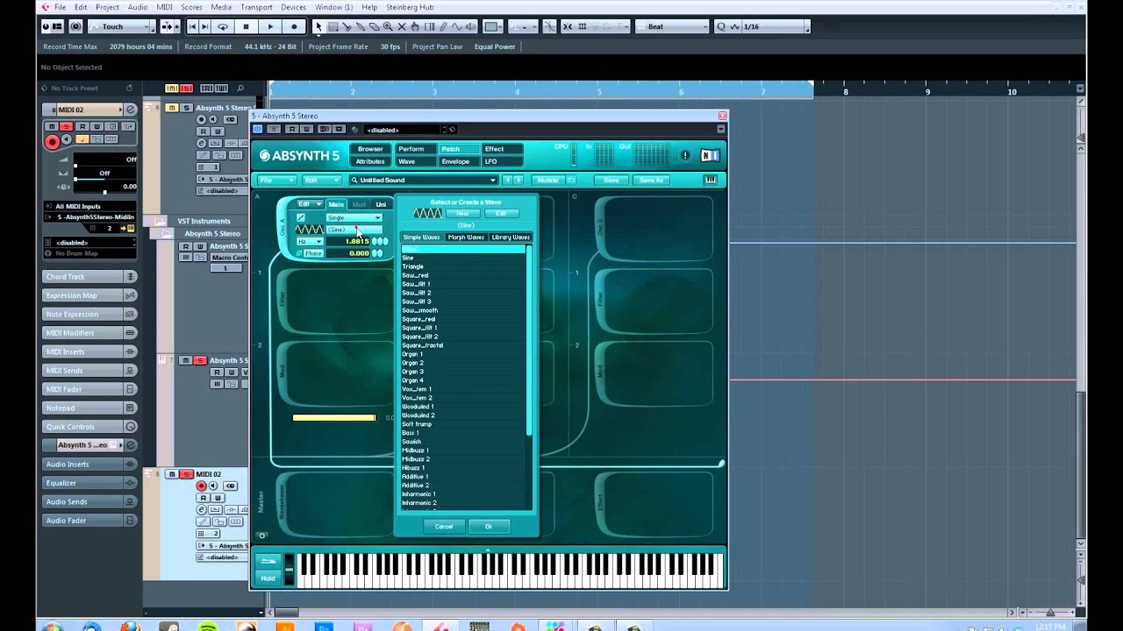Open the Transport menu
1123x631 pixels.
[256, 7]
